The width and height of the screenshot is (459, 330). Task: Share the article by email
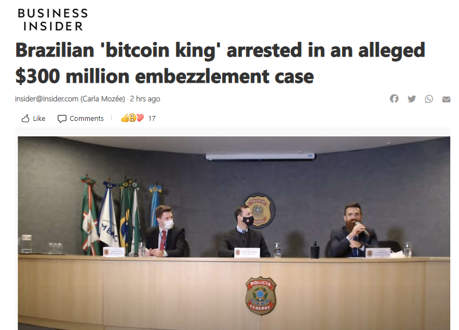[446, 99]
